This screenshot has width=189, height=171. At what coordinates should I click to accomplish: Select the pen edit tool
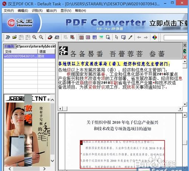(130, 37)
